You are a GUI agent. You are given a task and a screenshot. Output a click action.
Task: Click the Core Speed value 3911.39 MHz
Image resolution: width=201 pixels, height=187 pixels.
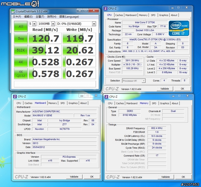[x=132, y=61]
